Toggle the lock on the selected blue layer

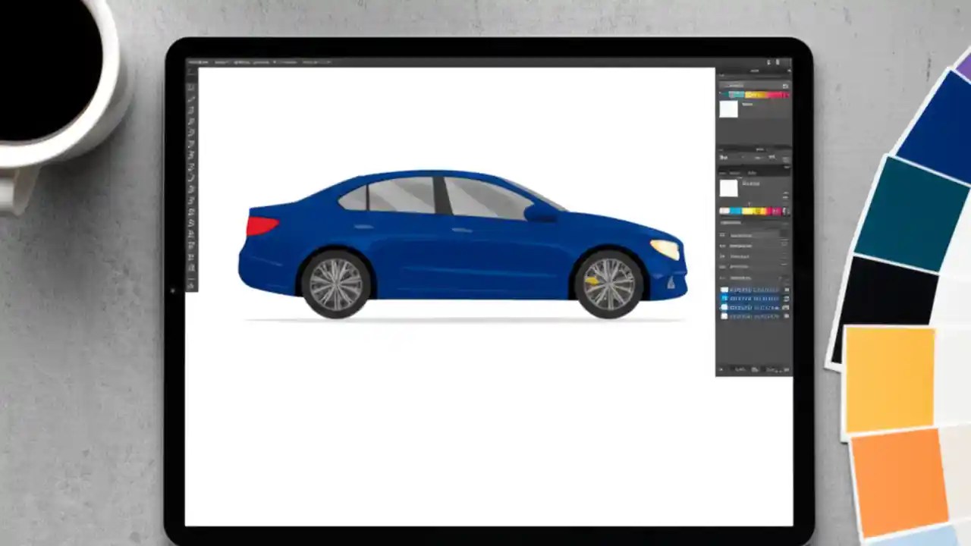pos(787,298)
